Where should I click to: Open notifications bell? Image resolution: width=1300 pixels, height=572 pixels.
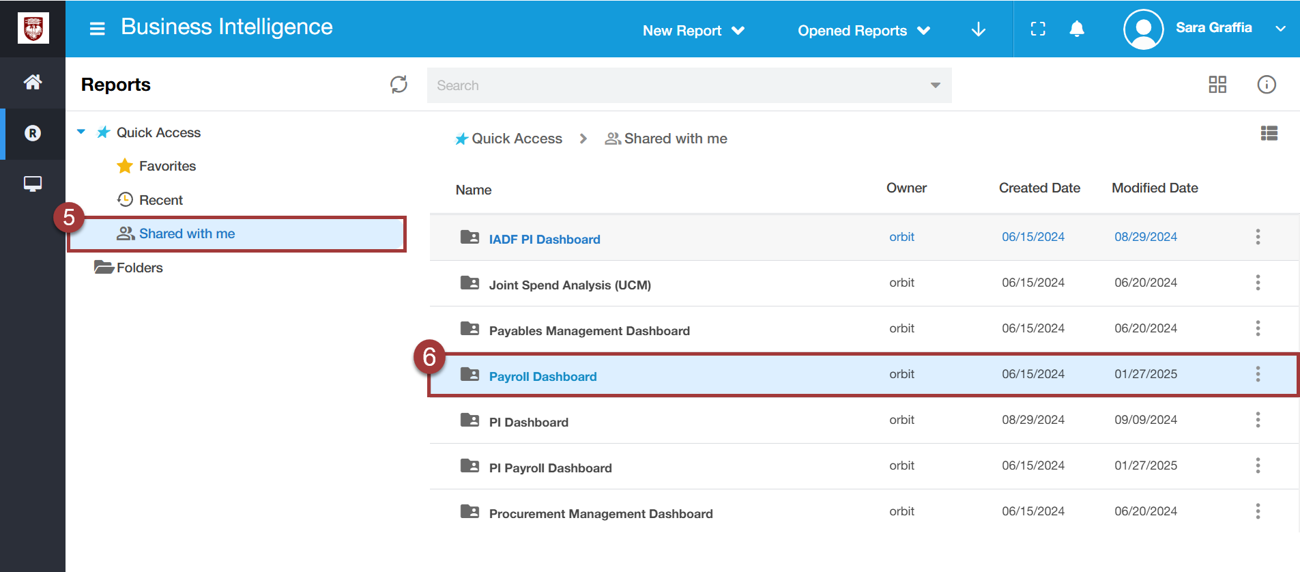(x=1077, y=29)
